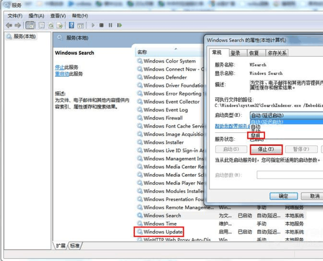Open the 查看(V) menu
The width and height of the screenshot is (323, 261).
click(x=58, y=16)
